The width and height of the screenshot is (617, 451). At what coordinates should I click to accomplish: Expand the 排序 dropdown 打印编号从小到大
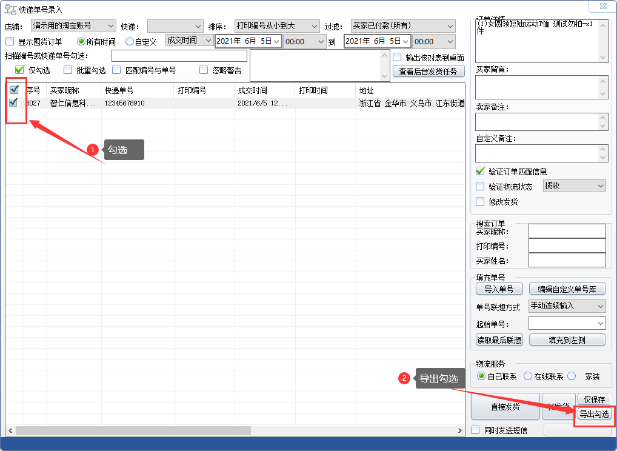(276, 26)
